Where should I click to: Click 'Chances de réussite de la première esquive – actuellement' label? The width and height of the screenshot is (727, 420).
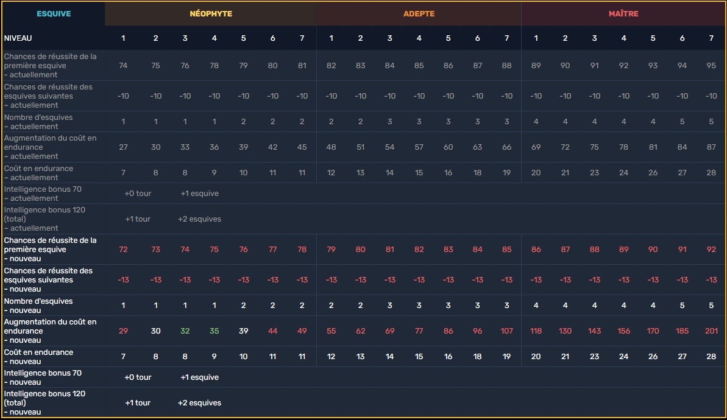tap(50, 65)
